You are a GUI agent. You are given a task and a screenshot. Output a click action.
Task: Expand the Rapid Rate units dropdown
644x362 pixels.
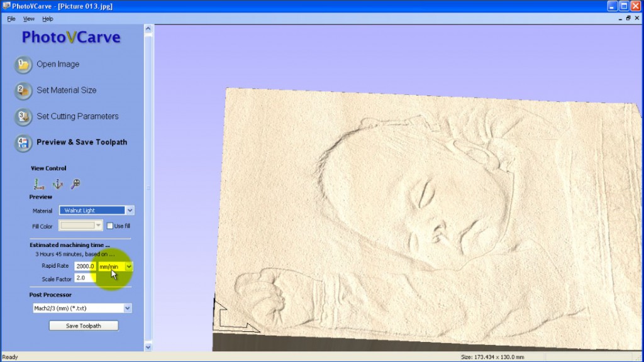128,266
